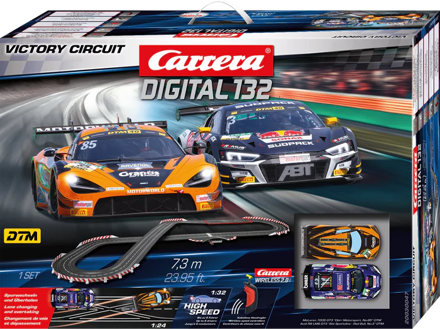The width and height of the screenshot is (440, 329).
Task: Click the High Speed 1:32 car icon
Action: 205,298
